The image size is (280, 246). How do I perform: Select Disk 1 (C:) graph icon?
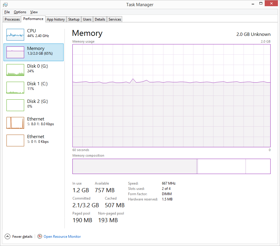pyautogui.click(x=15, y=88)
